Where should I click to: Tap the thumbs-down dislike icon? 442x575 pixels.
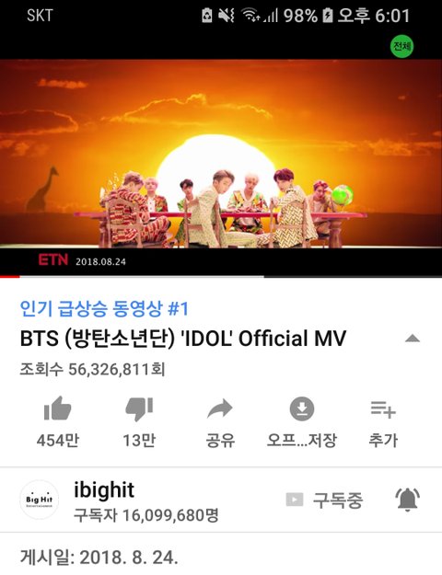(139, 408)
